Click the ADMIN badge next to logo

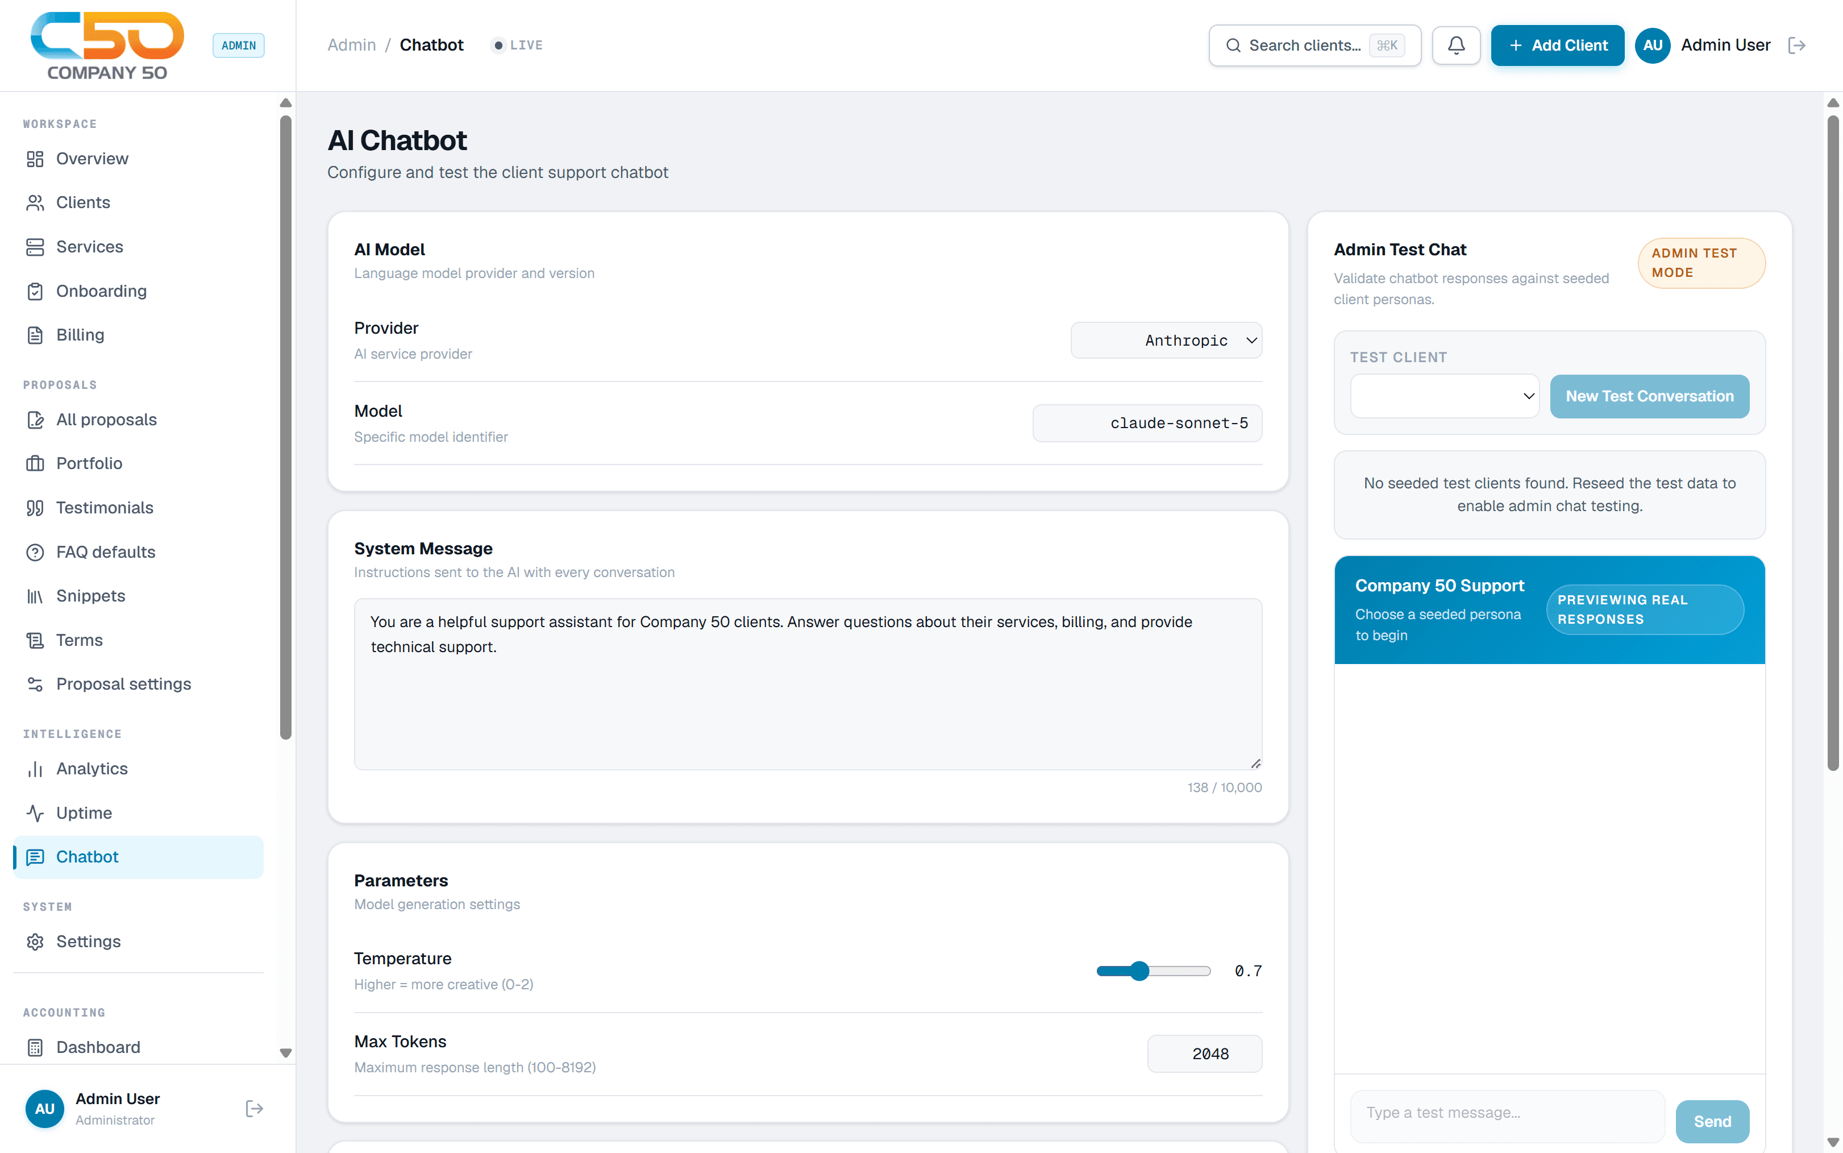pyautogui.click(x=239, y=45)
